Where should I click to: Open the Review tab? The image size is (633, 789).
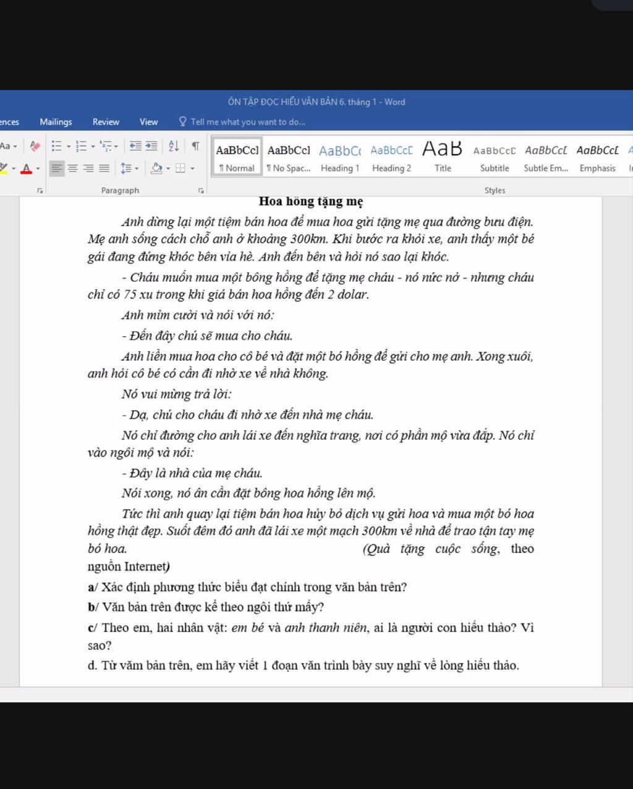click(106, 122)
